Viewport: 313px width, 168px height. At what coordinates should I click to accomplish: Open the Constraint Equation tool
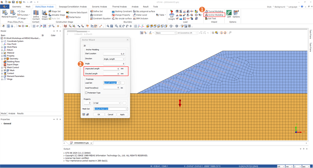point(101,19)
